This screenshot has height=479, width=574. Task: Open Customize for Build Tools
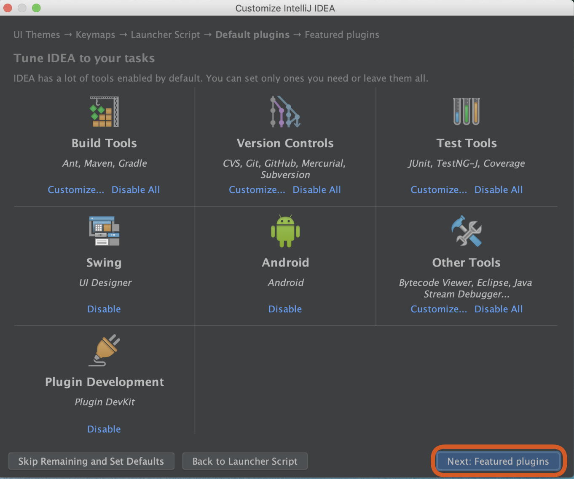click(76, 190)
